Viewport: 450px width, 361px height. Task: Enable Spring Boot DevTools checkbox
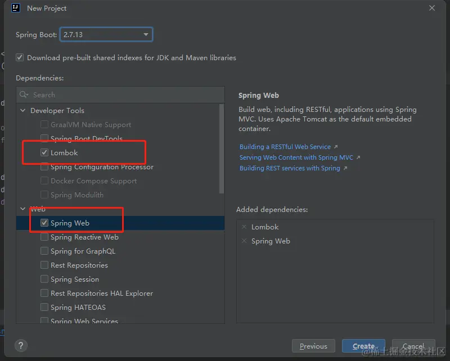click(44, 138)
